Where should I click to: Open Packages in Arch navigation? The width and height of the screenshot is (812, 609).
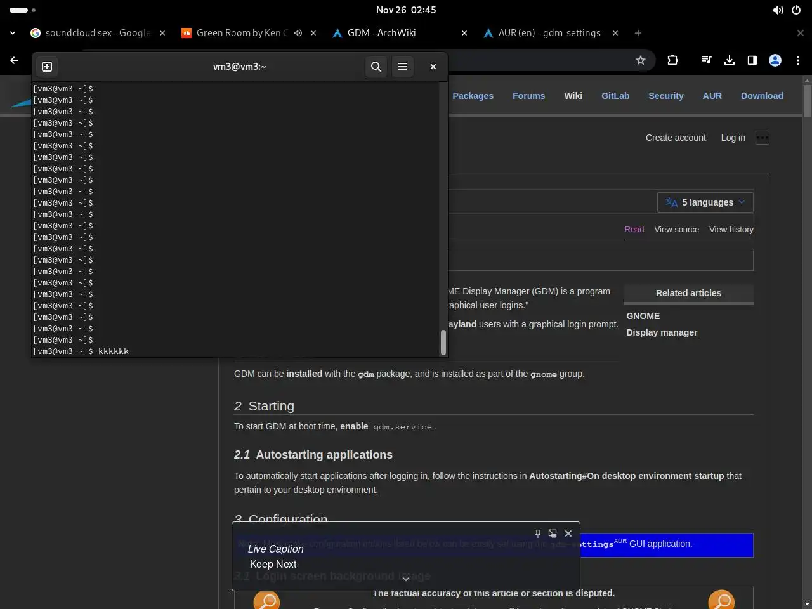473,96
